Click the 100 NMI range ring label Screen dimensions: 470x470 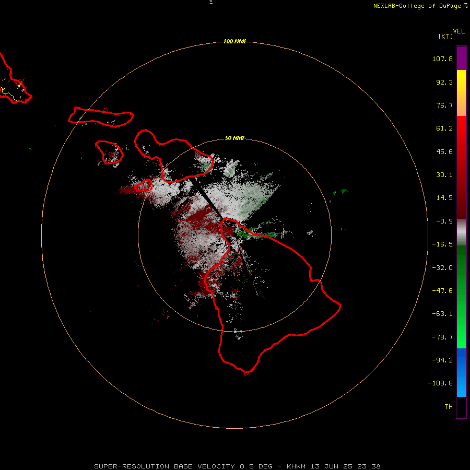234,41
